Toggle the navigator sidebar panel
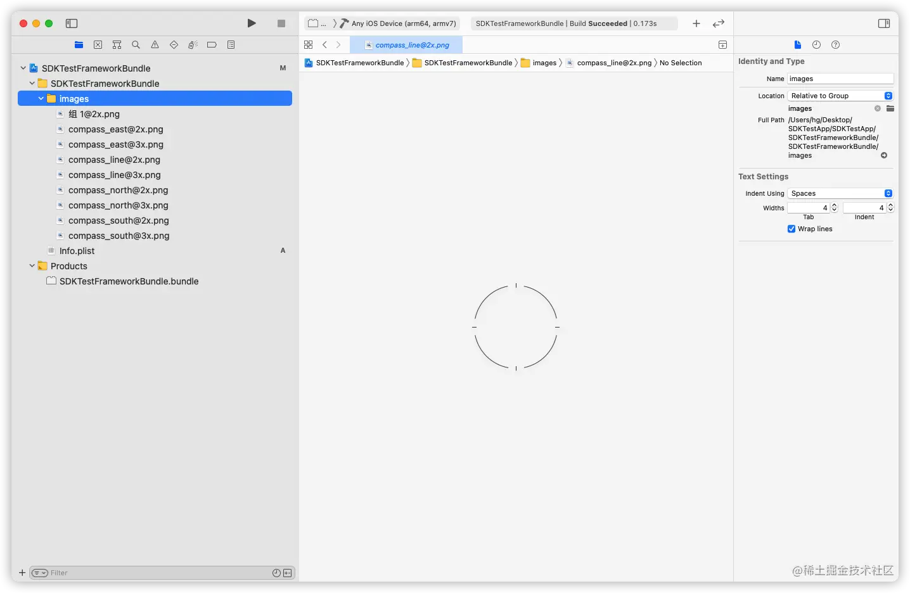This screenshot has width=910, height=593. coord(72,23)
